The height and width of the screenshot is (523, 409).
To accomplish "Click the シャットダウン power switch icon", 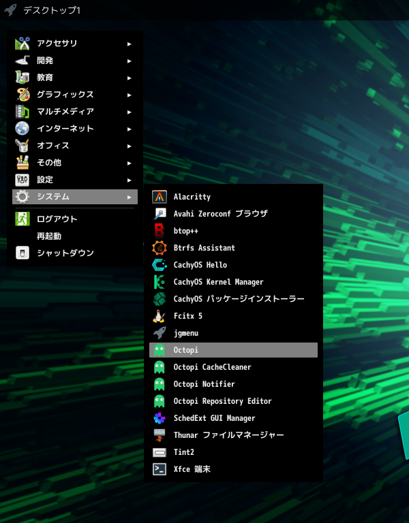I will (x=22, y=253).
